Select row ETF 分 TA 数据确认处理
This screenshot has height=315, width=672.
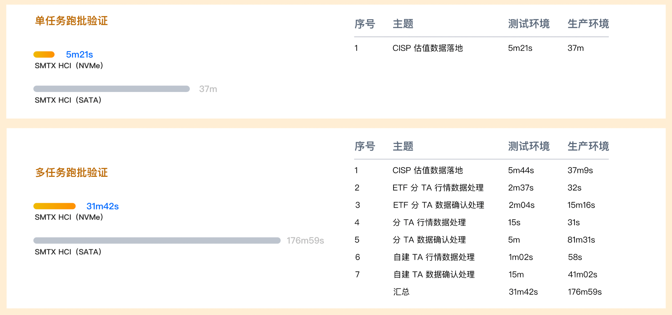point(481,205)
